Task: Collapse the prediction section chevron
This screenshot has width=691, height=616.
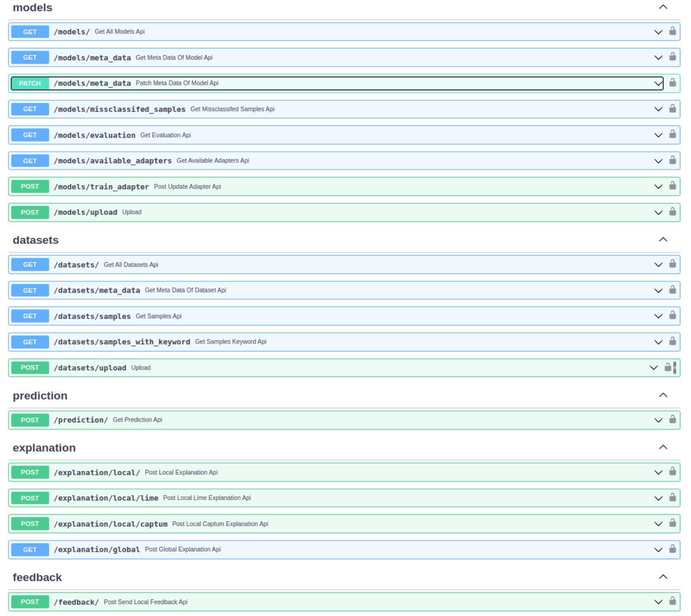Action: click(663, 395)
